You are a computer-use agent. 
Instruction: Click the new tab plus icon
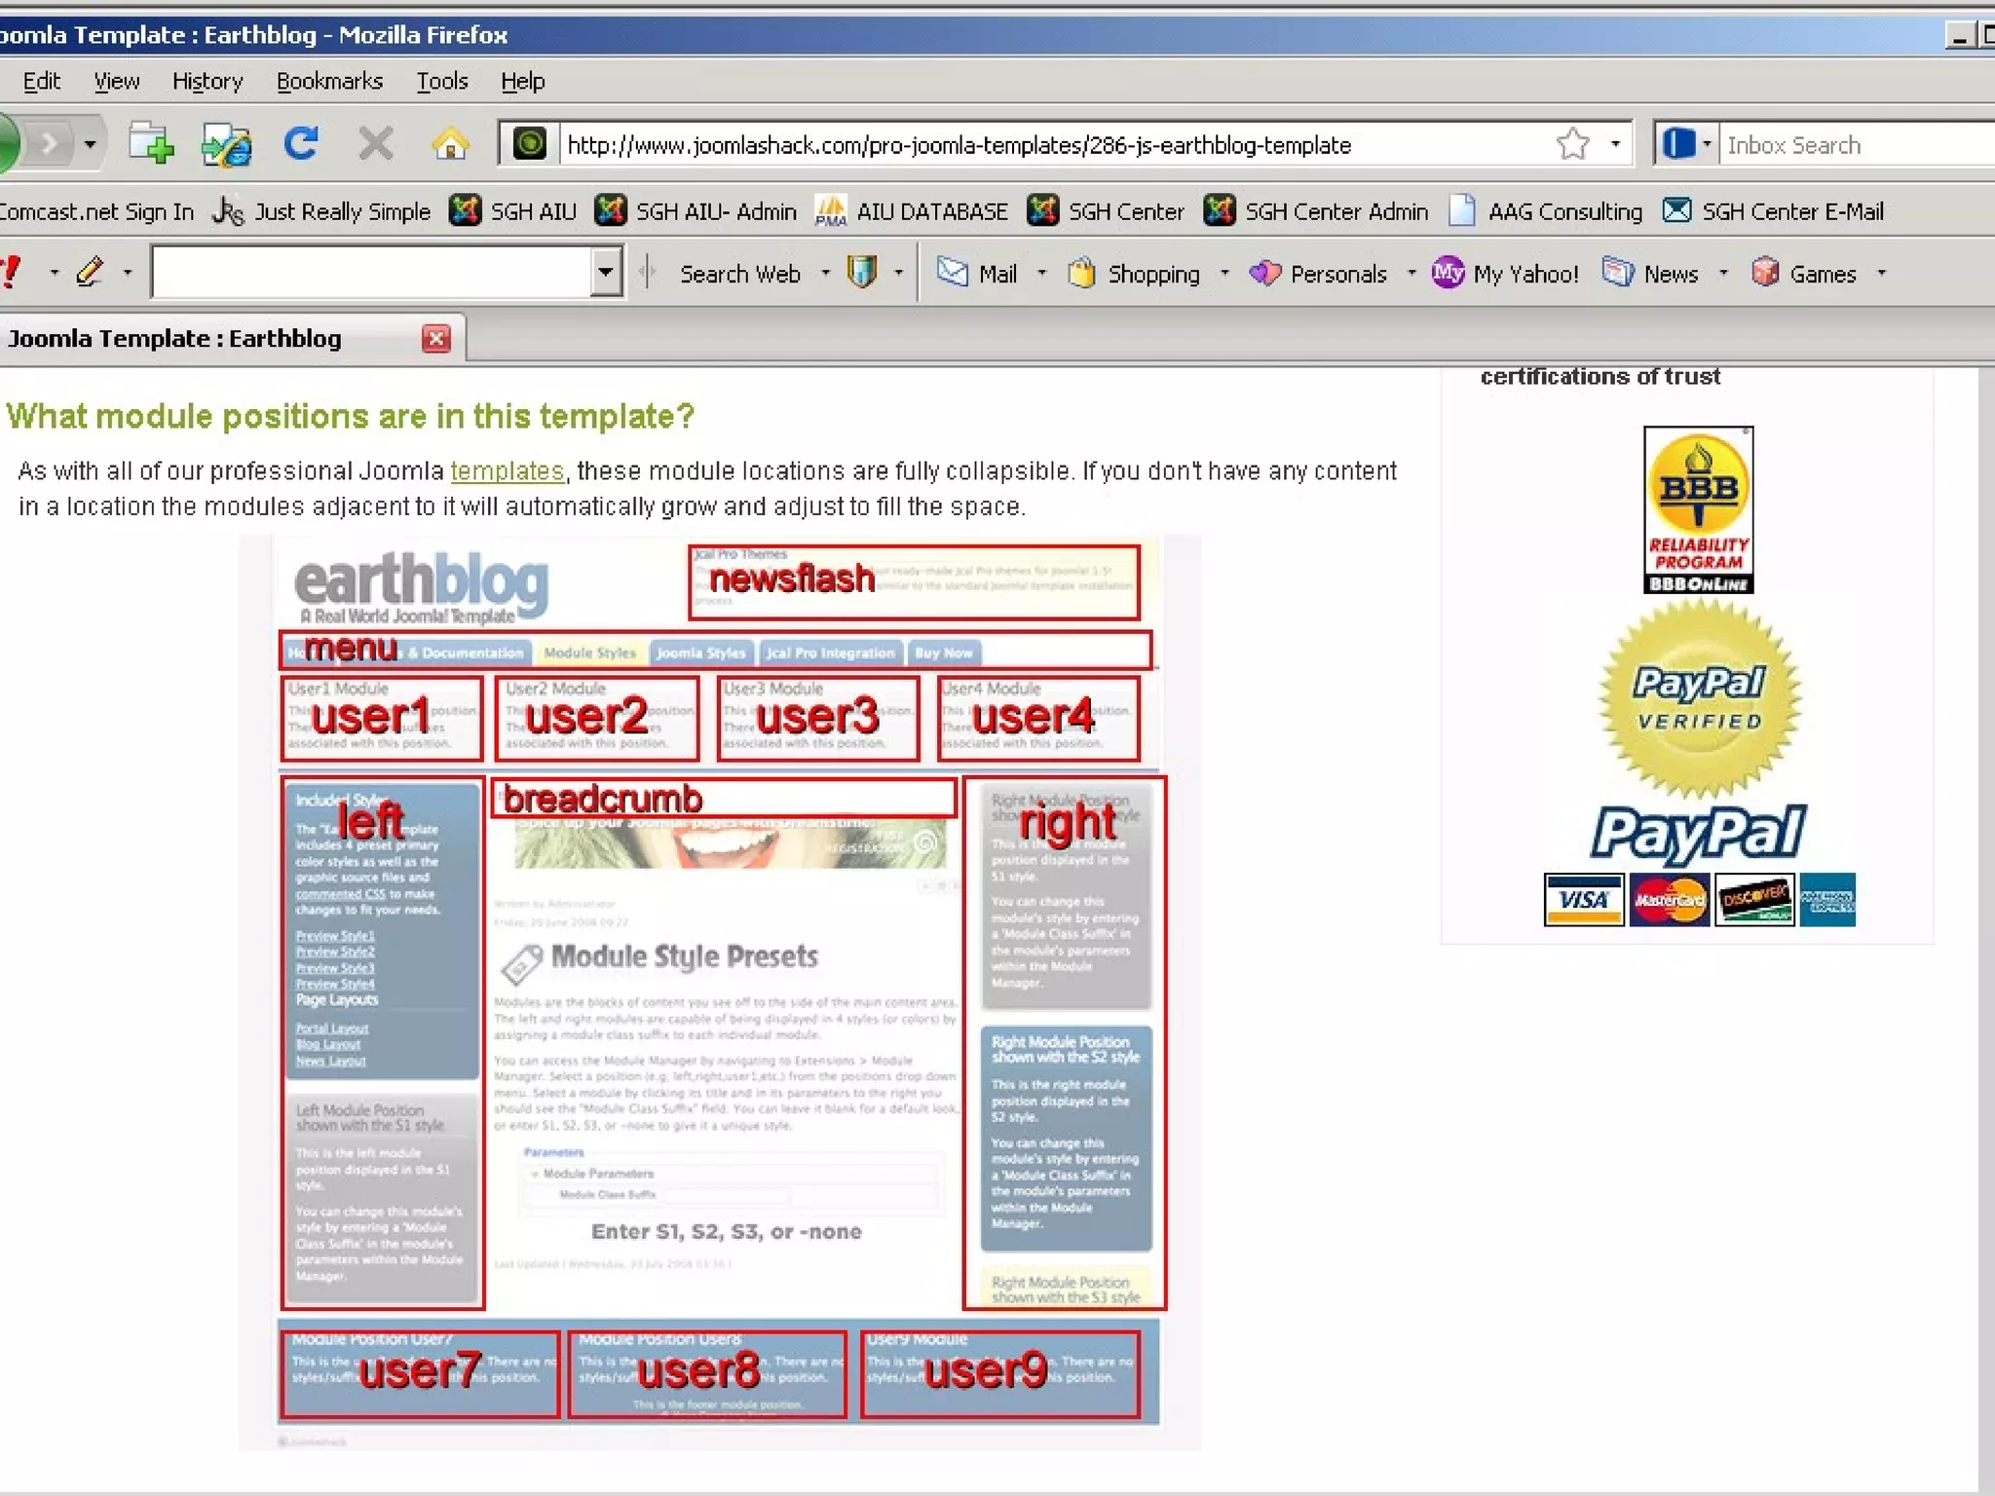tap(152, 144)
